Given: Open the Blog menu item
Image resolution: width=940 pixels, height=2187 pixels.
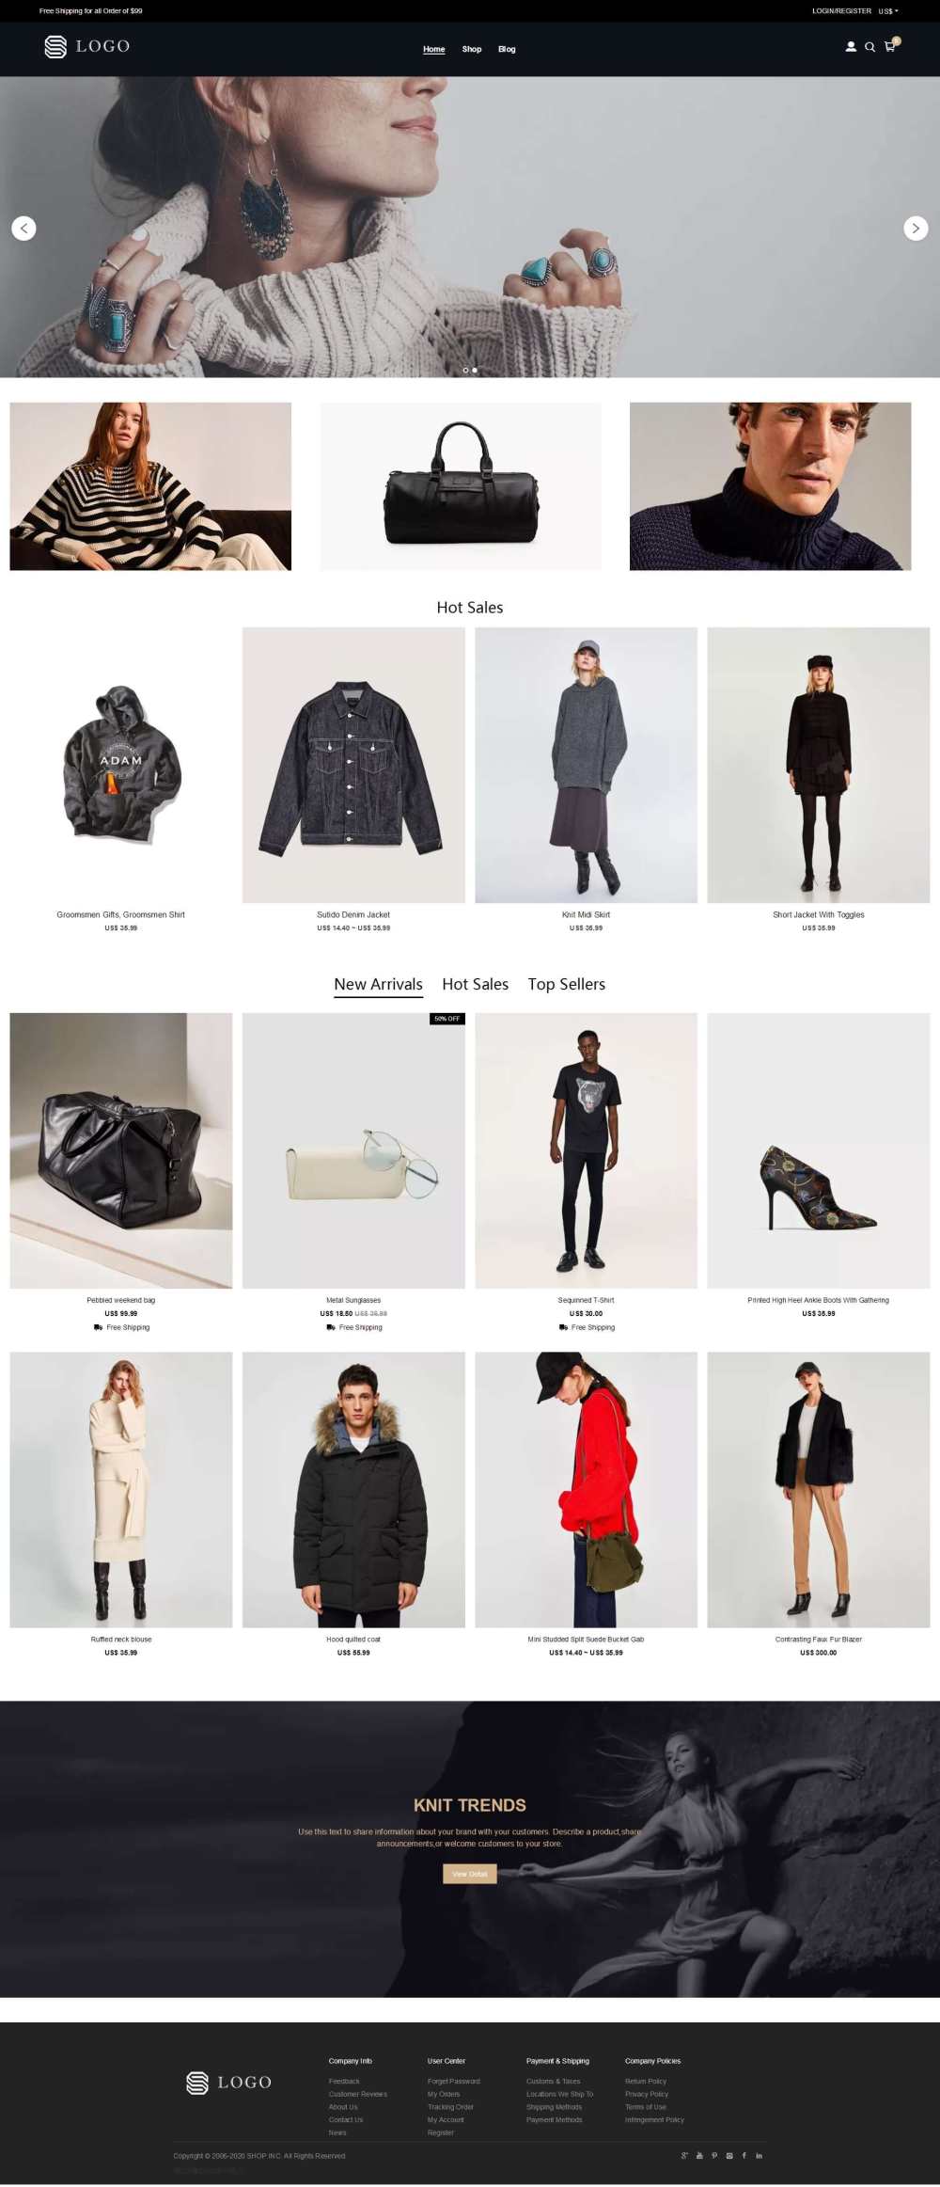Looking at the screenshot, I should pos(507,49).
